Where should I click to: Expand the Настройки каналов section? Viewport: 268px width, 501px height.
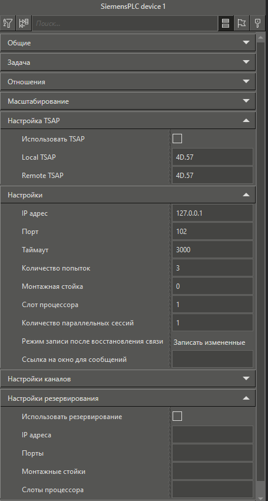pyautogui.click(x=128, y=379)
